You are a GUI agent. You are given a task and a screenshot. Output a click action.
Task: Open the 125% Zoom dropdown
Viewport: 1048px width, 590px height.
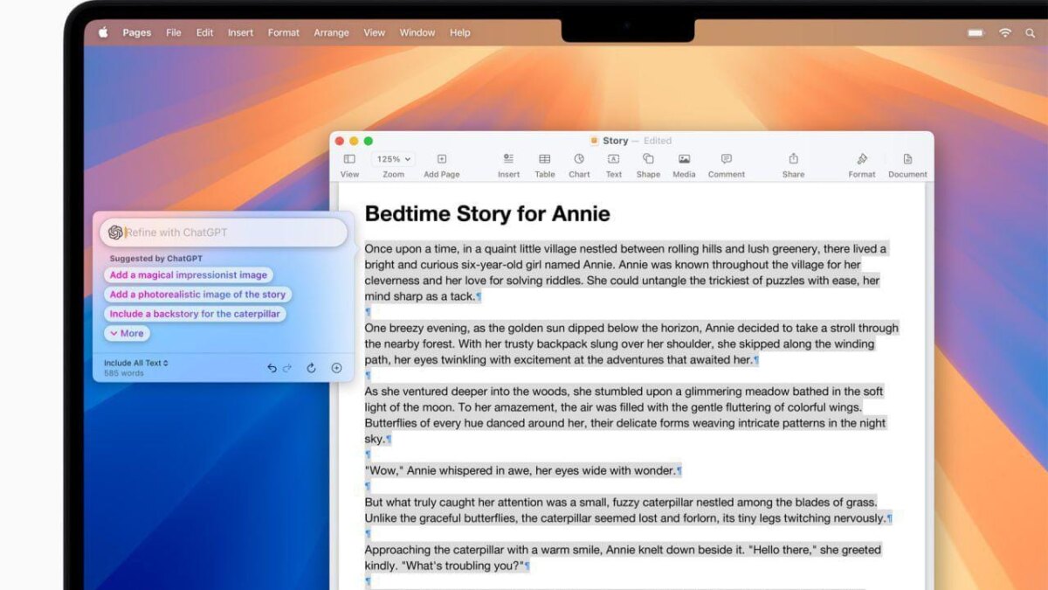[x=393, y=159]
